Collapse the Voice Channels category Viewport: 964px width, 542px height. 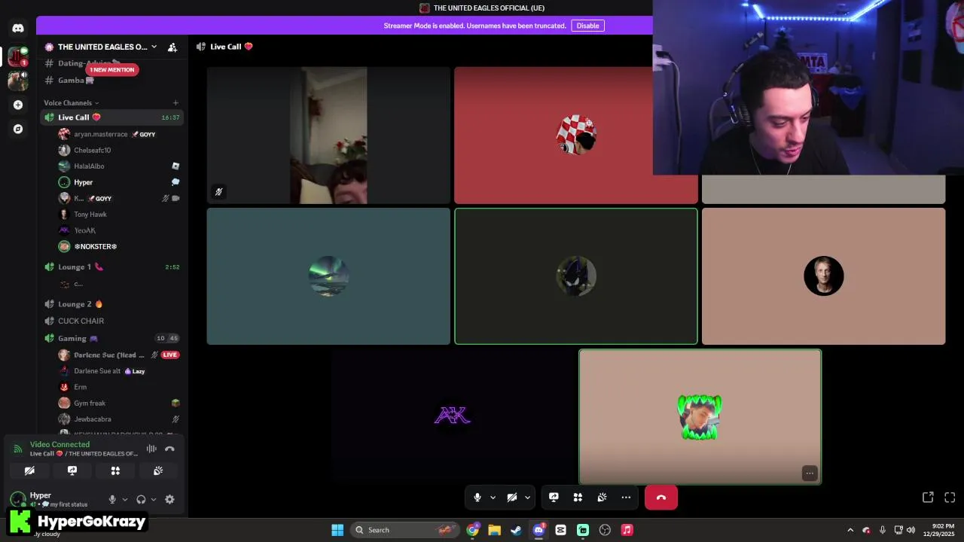(x=72, y=103)
